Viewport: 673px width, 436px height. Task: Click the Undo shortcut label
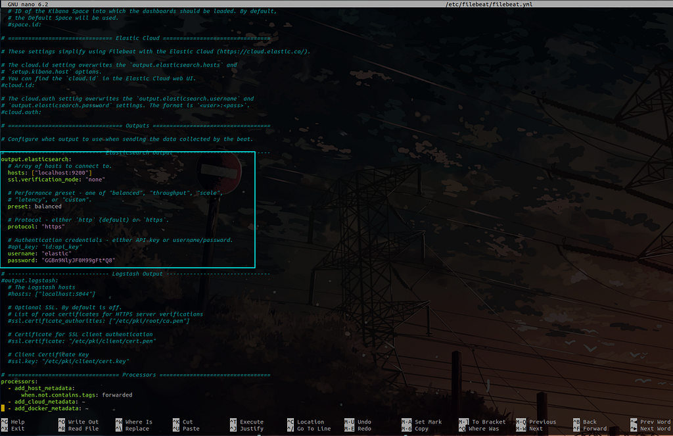[x=364, y=422]
